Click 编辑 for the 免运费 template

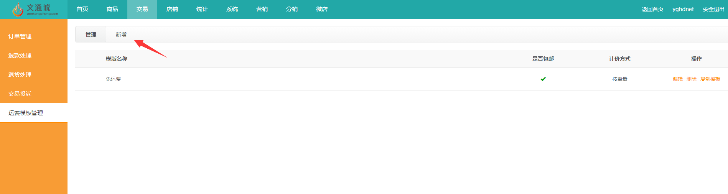[x=678, y=79]
